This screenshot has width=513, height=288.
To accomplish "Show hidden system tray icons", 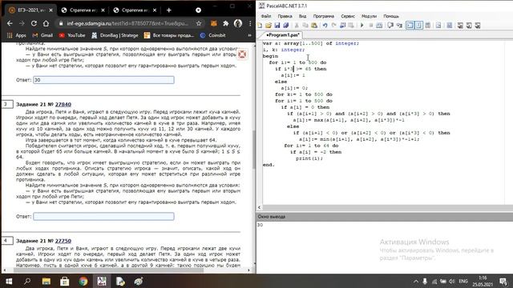I will tap(416, 281).
